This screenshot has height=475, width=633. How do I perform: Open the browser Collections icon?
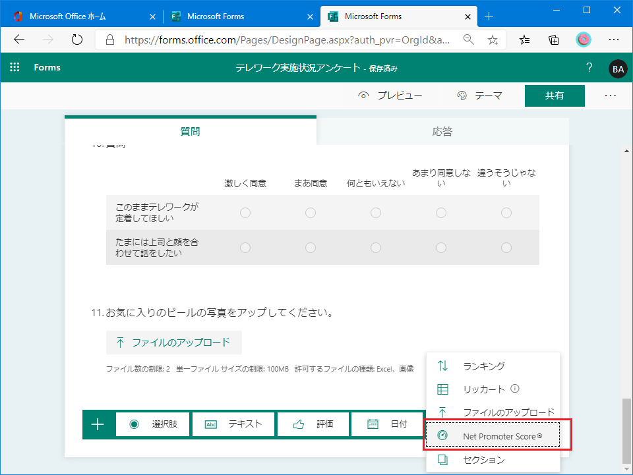(554, 40)
